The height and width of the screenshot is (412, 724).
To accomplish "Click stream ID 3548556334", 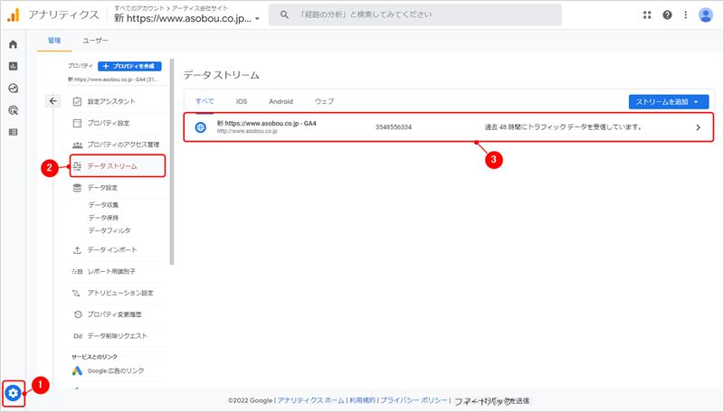I will (x=394, y=127).
